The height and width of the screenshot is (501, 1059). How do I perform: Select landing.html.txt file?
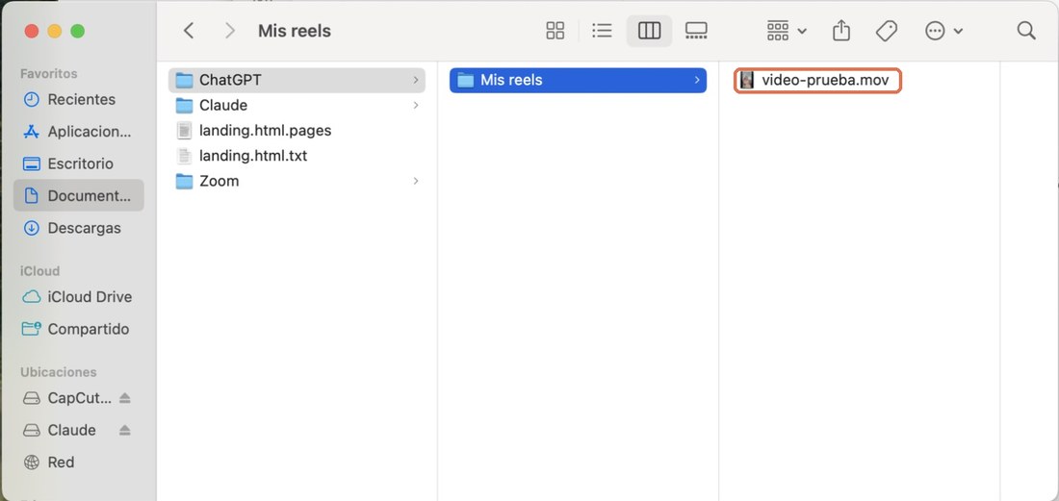point(297,156)
